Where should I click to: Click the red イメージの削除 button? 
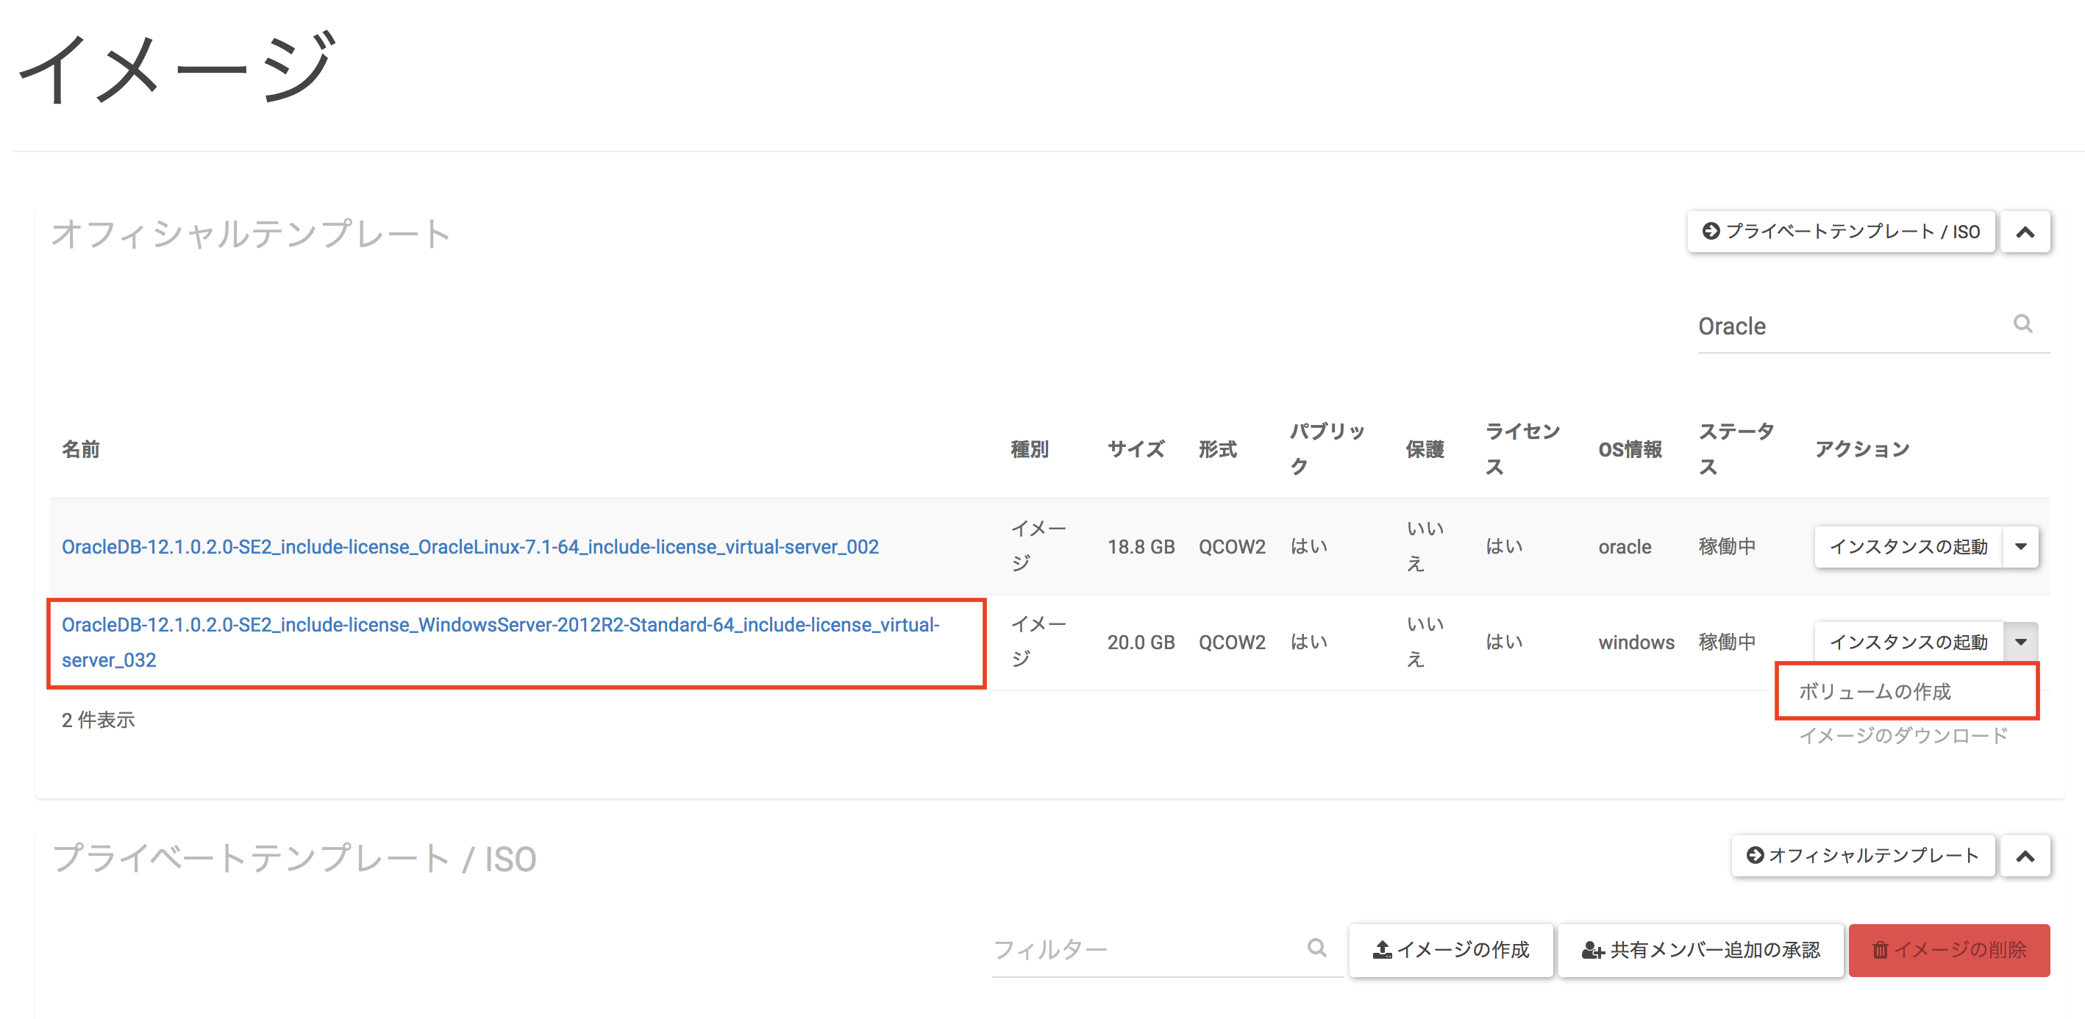[x=1948, y=949]
